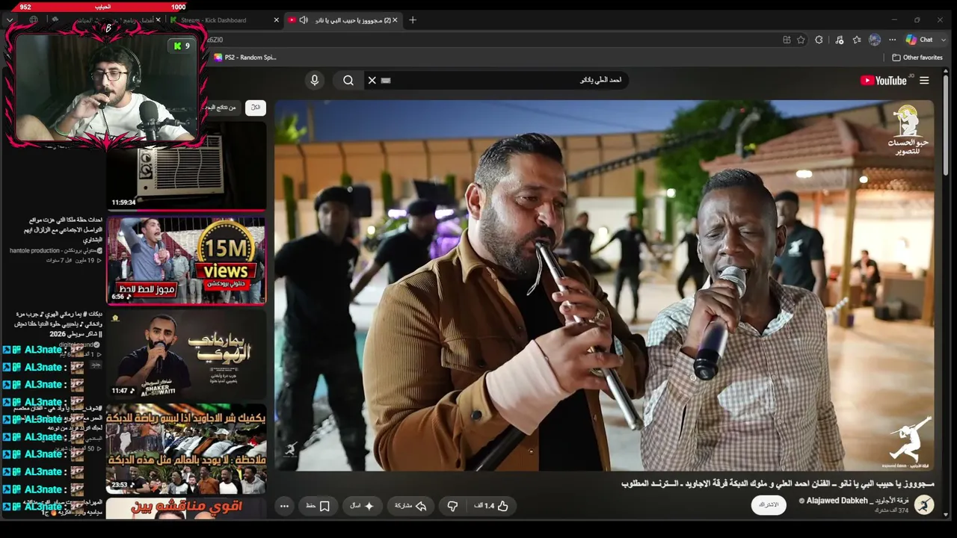Save the video with the bookmark button
Image resolution: width=957 pixels, height=538 pixels.
click(x=318, y=506)
